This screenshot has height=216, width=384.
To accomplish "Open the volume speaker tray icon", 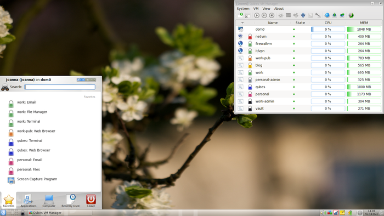I will pyautogui.click(x=323, y=213).
